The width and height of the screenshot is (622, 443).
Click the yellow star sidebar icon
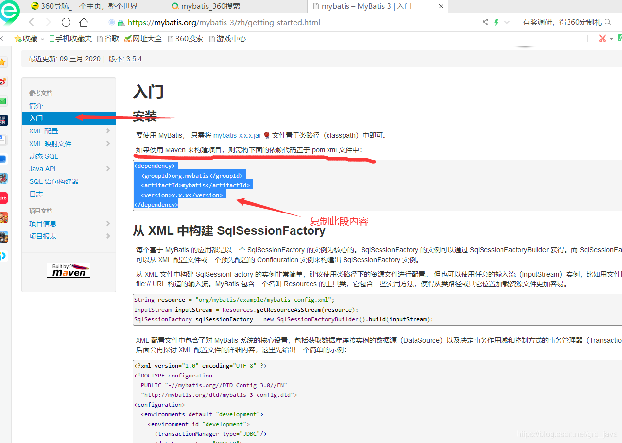(x=3, y=62)
